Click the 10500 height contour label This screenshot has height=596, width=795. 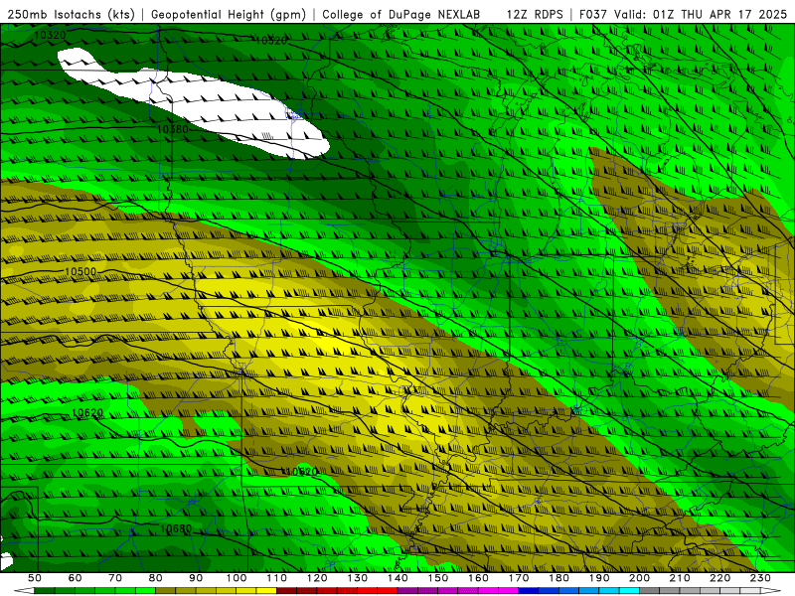tap(80, 271)
